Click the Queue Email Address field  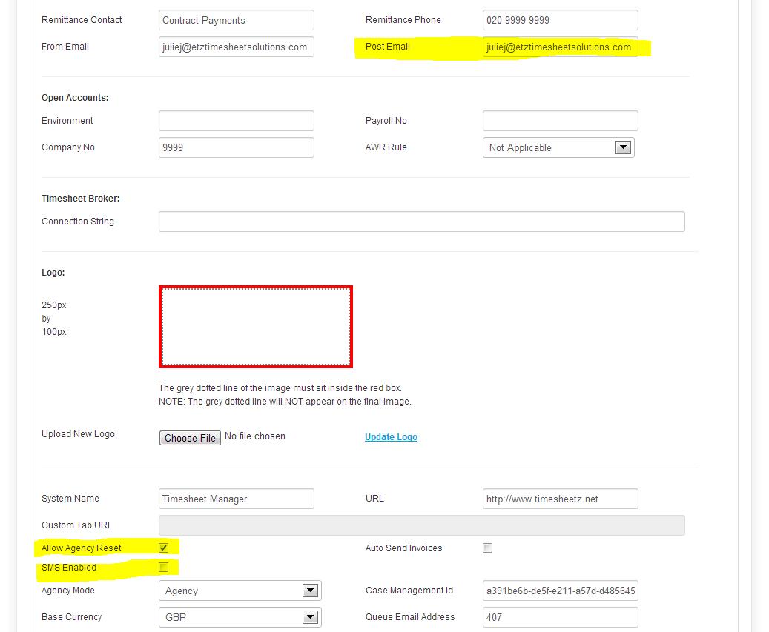tap(560, 617)
